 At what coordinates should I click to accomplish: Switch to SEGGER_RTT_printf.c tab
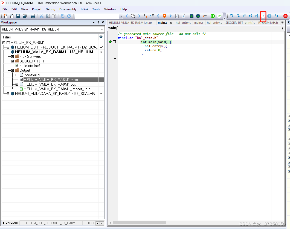(240, 23)
